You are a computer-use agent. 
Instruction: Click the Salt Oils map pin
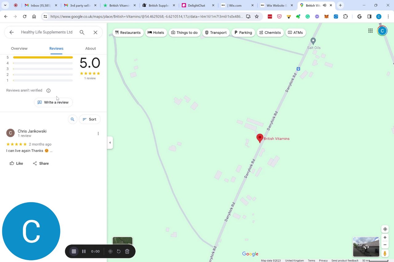point(313,41)
